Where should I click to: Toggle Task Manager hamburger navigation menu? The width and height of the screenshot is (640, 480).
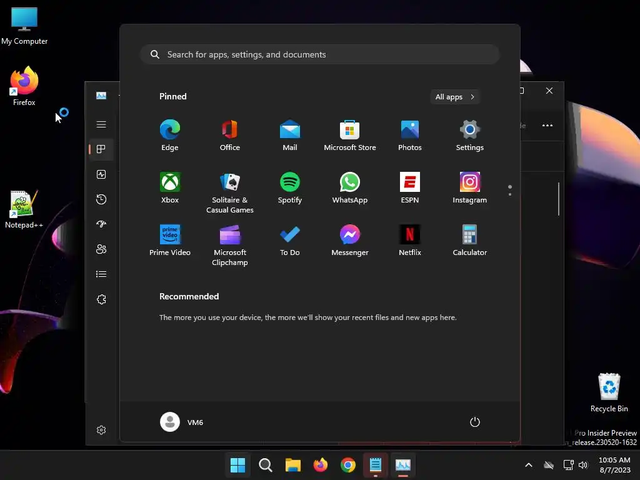point(101,124)
